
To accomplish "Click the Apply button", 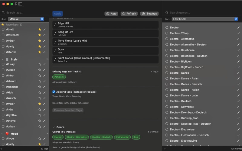I will pyautogui.click(x=57, y=14).
